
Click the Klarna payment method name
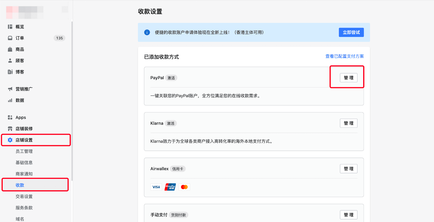tap(157, 123)
